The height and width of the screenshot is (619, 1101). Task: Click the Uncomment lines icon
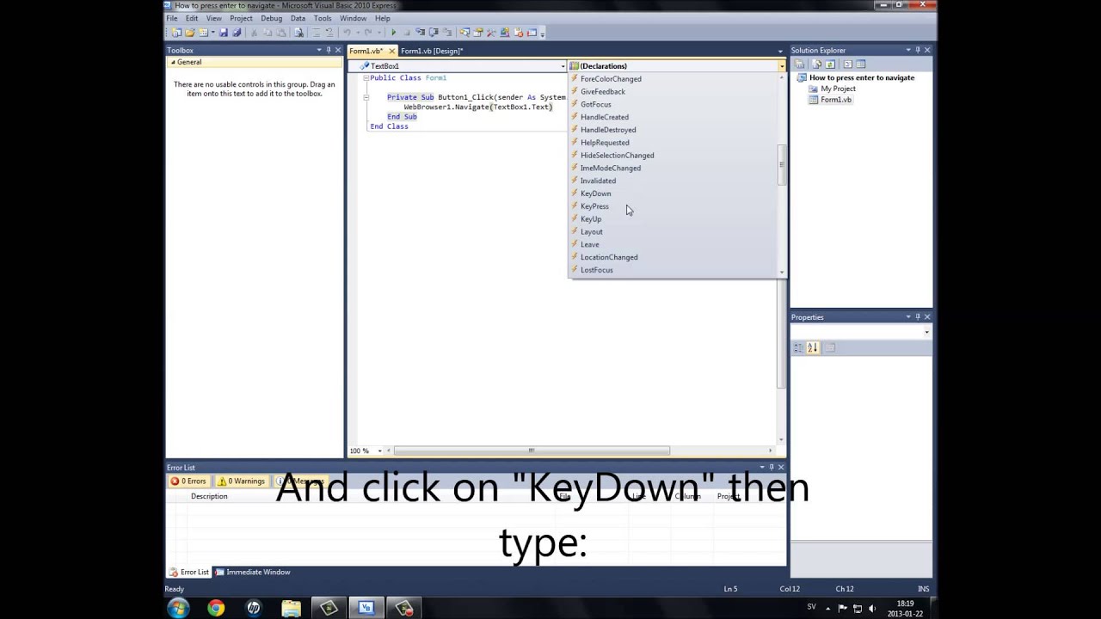(x=329, y=33)
